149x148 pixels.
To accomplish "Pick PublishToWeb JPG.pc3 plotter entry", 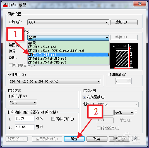I will [68, 58].
